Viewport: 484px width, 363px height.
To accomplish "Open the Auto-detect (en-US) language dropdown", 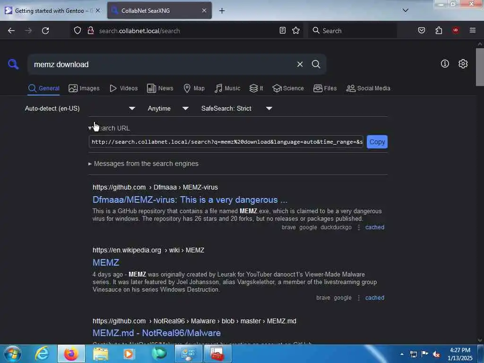I will (80, 108).
